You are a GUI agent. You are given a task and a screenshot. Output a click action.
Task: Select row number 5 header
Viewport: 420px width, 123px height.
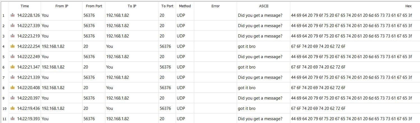[x=4, y=57]
